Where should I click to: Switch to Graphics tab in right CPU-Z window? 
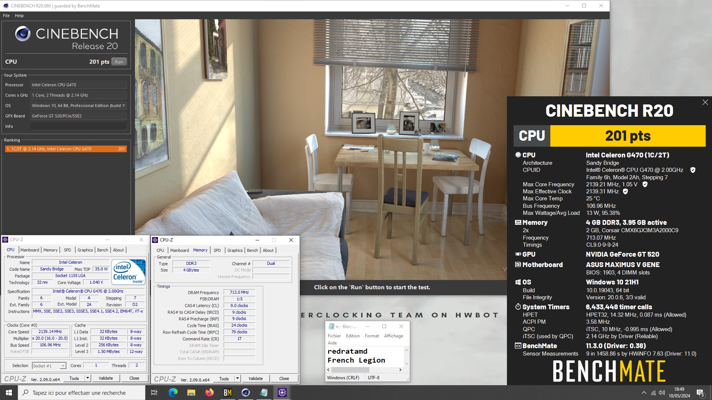235,250
